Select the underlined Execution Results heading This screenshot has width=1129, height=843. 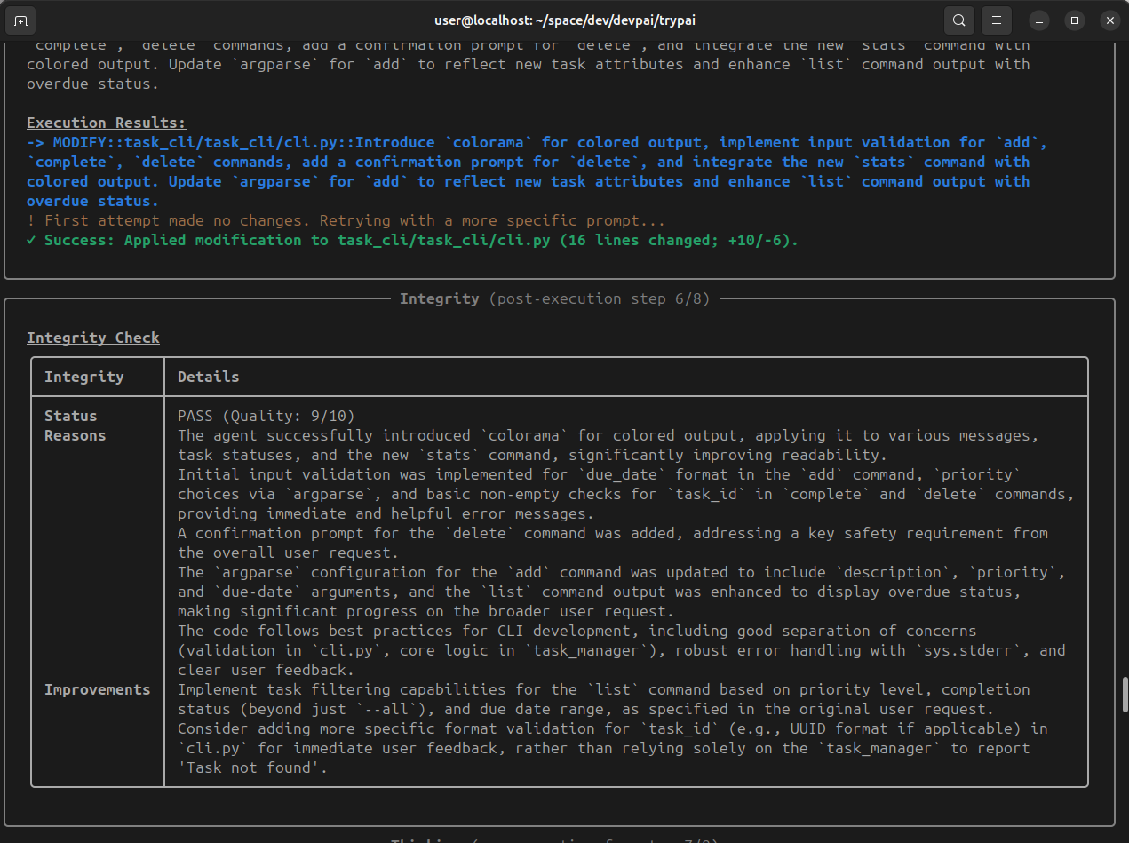point(106,123)
